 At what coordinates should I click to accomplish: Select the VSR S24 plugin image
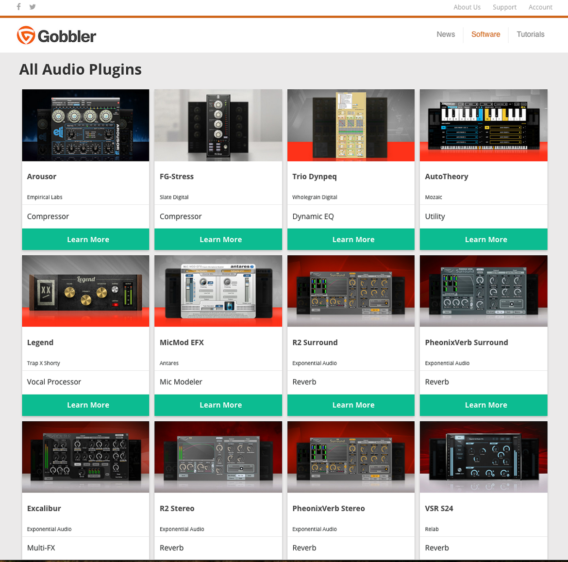click(484, 457)
